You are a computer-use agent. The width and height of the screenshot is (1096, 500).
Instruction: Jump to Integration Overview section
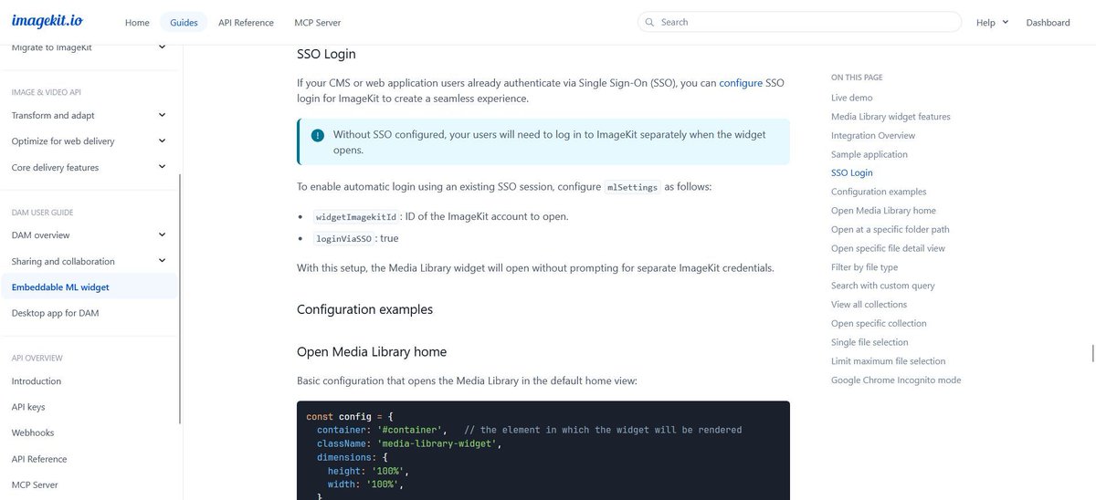pyautogui.click(x=873, y=135)
